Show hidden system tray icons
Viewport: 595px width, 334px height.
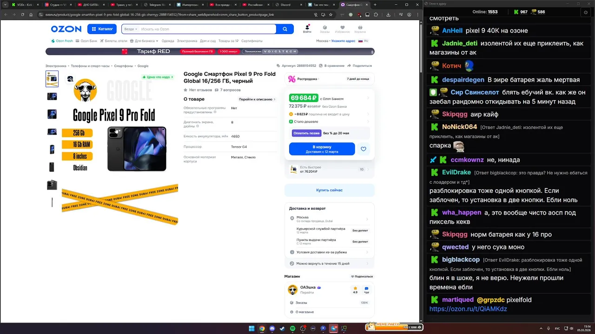(x=541, y=328)
